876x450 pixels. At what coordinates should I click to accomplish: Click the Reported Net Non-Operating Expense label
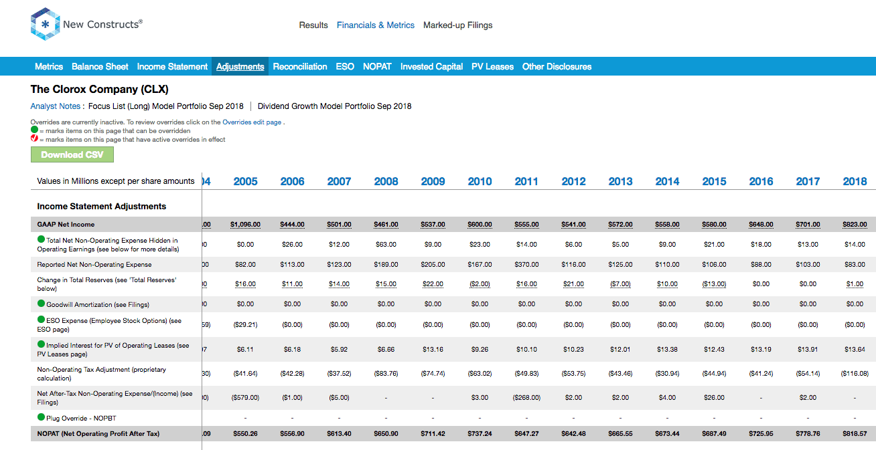pos(94,265)
